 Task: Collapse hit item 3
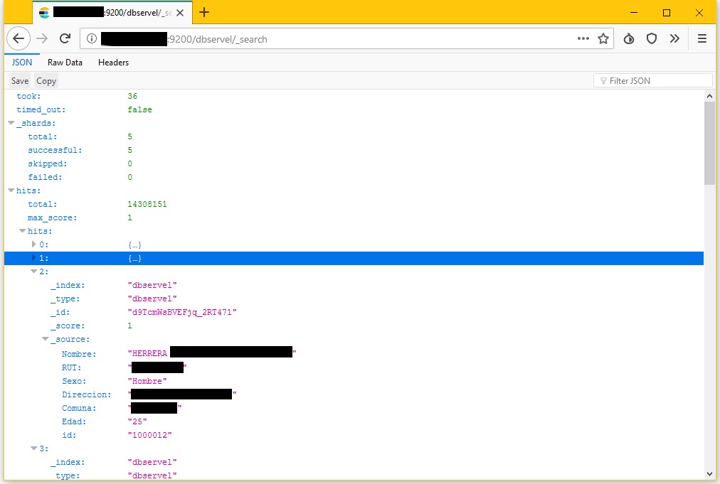[x=33, y=448]
